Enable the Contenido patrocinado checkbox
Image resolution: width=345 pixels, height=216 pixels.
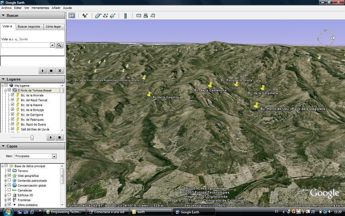coord(9,180)
